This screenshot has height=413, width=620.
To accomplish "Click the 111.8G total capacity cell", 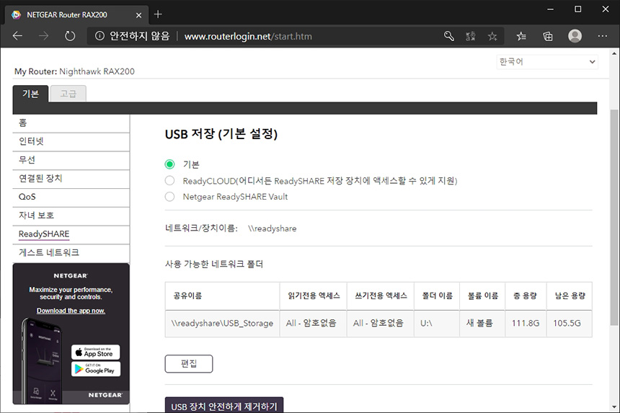I will click(526, 324).
